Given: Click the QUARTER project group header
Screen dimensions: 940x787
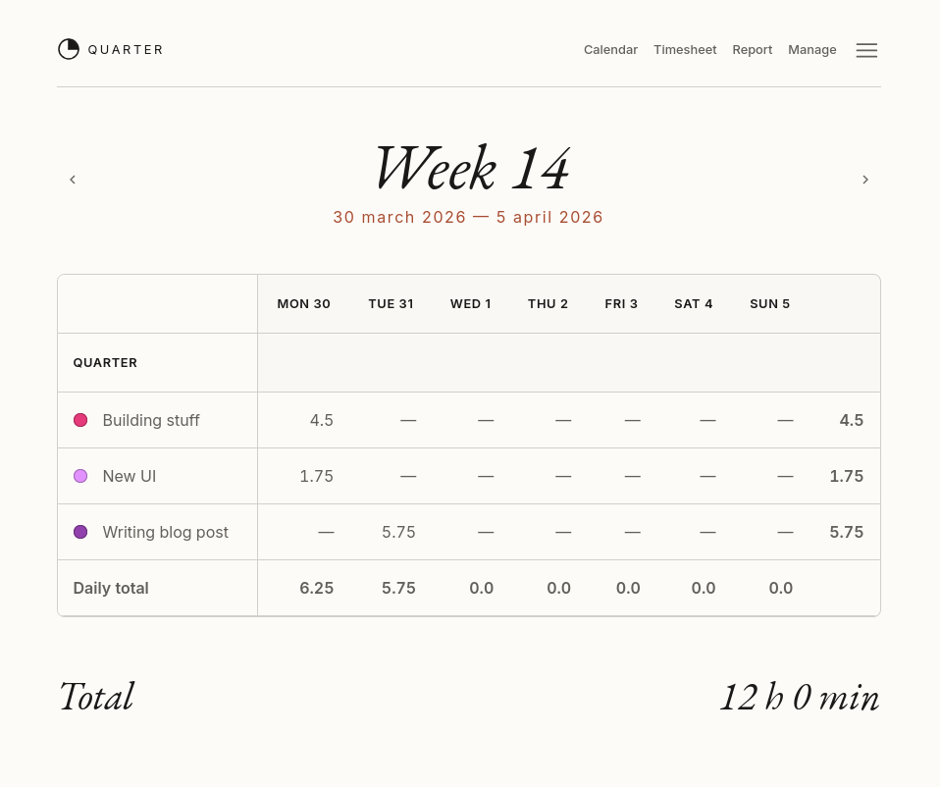Looking at the screenshot, I should [105, 363].
